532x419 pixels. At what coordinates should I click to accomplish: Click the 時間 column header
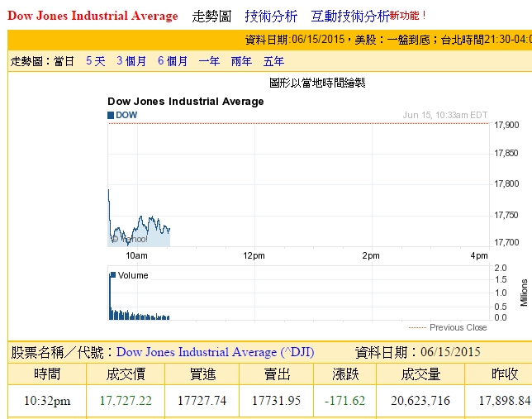pyautogui.click(x=47, y=374)
